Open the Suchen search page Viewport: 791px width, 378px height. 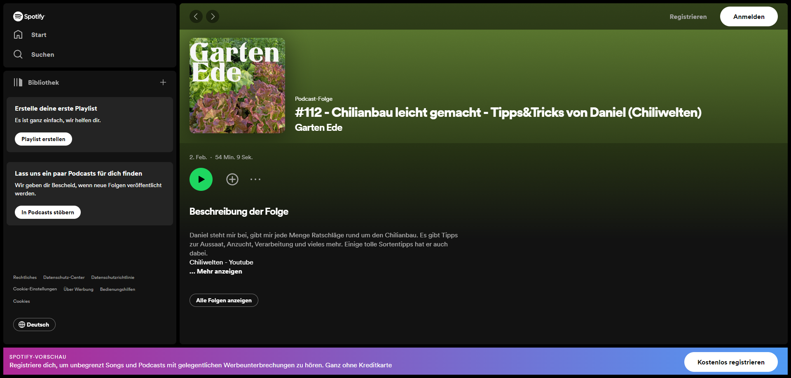(x=34, y=55)
